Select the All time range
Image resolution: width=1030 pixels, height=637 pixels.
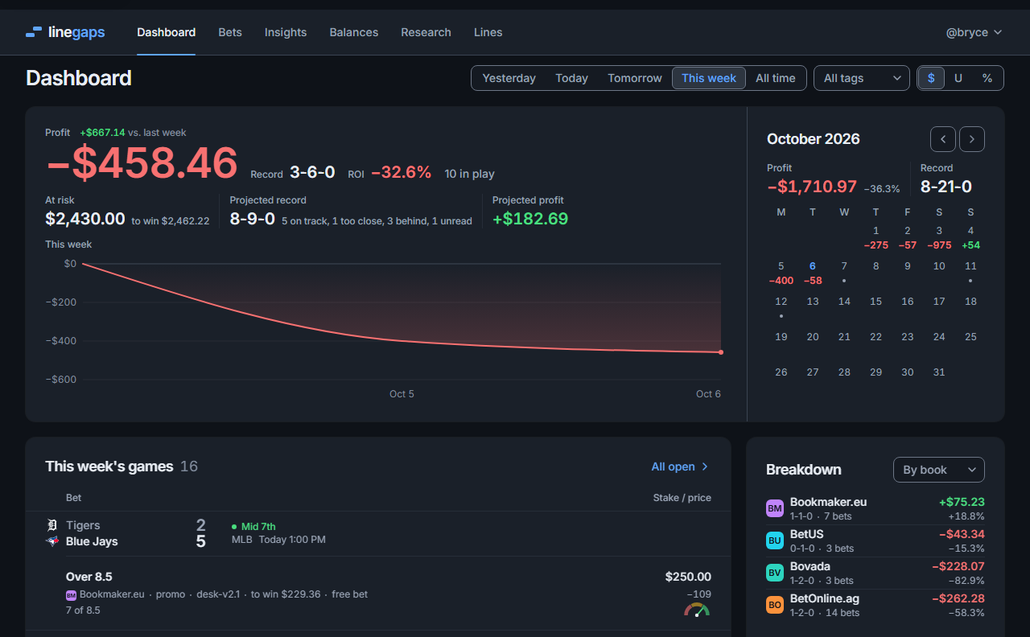(776, 78)
